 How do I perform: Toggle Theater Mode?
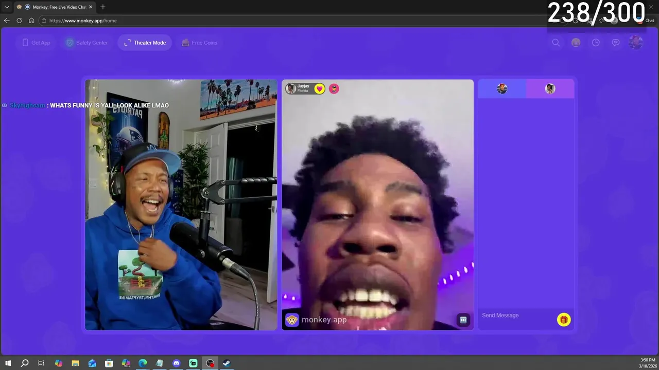145,43
